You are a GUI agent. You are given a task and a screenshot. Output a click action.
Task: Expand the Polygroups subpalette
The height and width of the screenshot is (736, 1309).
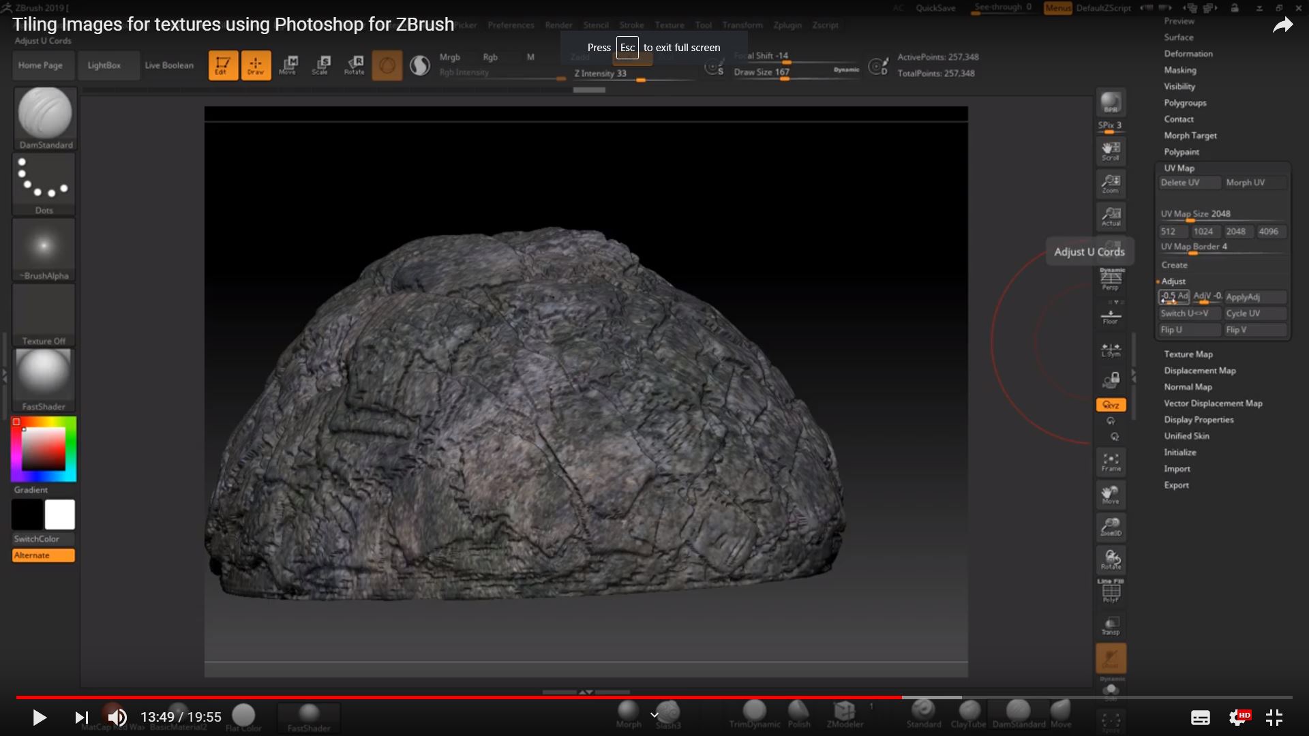[x=1185, y=103]
